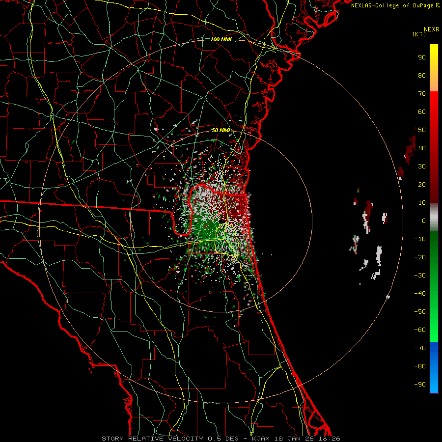Click the -80 value on velocity scale
Image resolution: width=442 pixels, height=442 pixels.
coord(420,366)
